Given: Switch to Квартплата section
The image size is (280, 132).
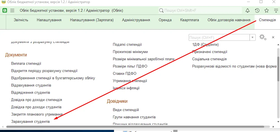Looking at the screenshot, I should pos(189,20).
